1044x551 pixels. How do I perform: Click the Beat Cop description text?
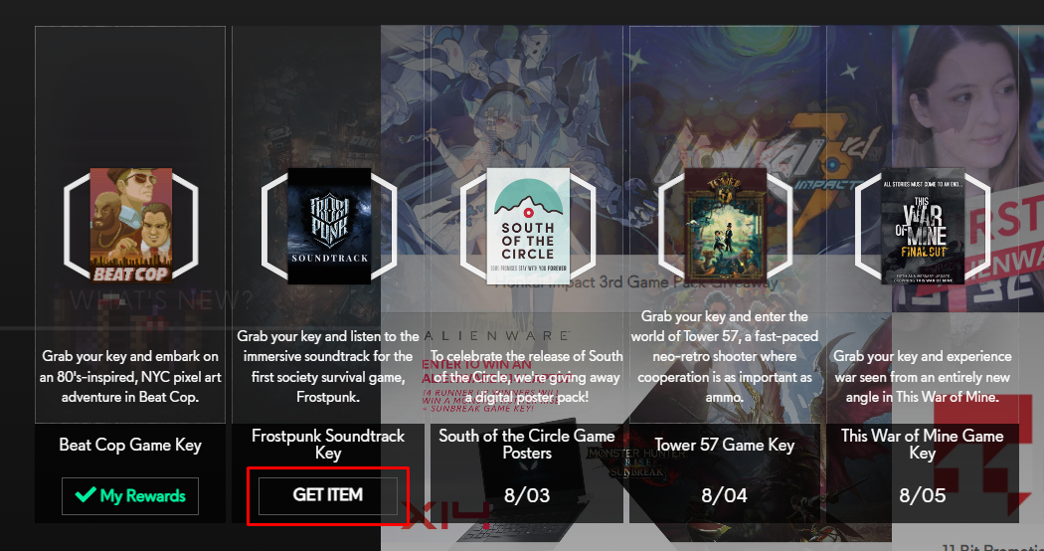130,376
